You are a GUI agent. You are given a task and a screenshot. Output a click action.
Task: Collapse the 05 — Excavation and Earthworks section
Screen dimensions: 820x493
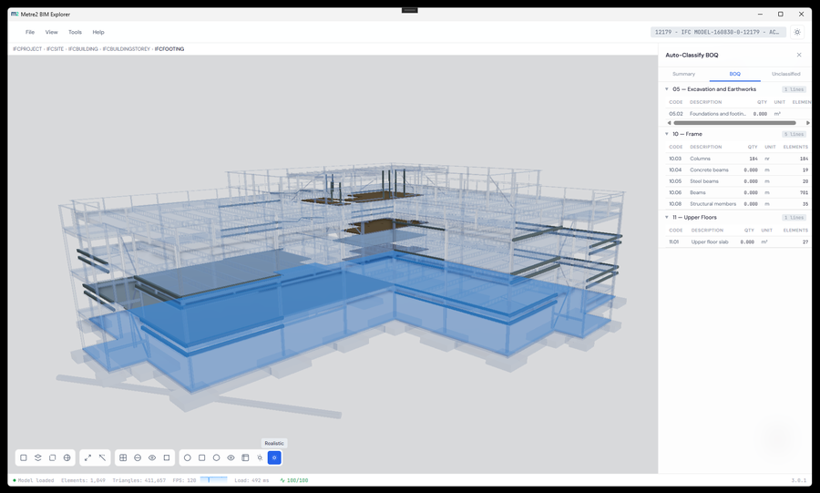667,89
